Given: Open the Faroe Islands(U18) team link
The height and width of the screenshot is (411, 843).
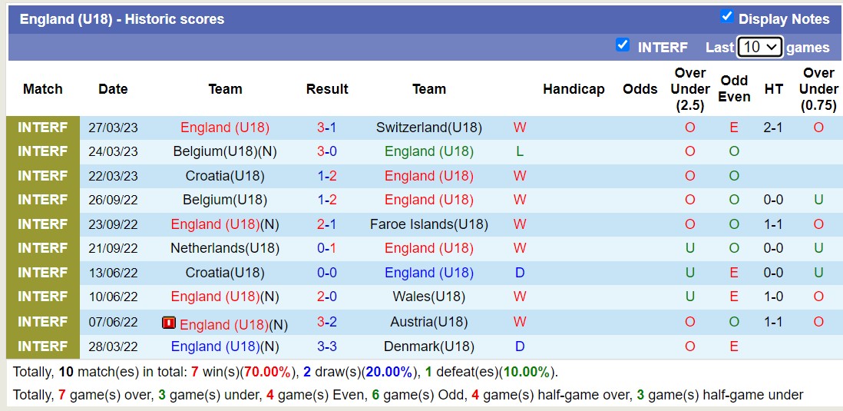Looking at the screenshot, I should [x=428, y=224].
